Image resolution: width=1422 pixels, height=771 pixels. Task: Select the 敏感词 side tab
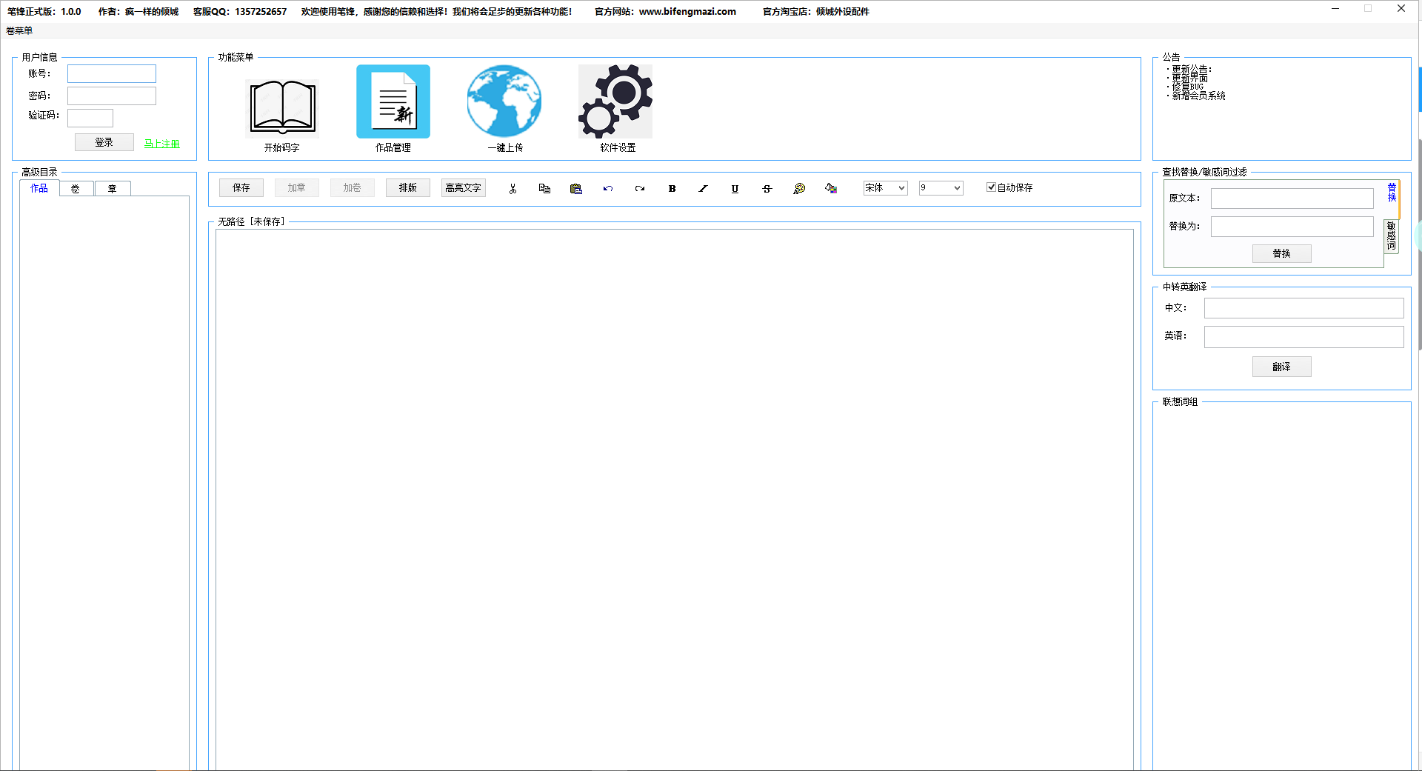click(x=1391, y=236)
